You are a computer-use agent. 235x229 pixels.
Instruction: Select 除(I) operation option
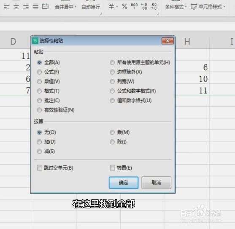point(118,142)
